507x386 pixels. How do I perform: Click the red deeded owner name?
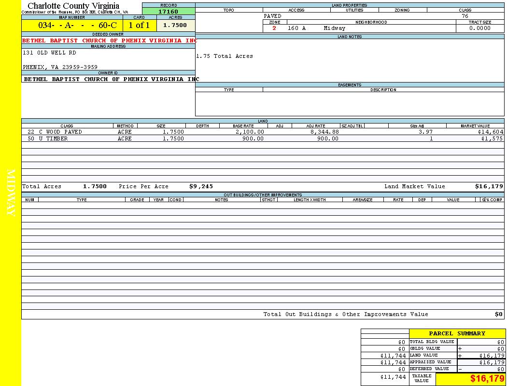pyautogui.click(x=110, y=41)
